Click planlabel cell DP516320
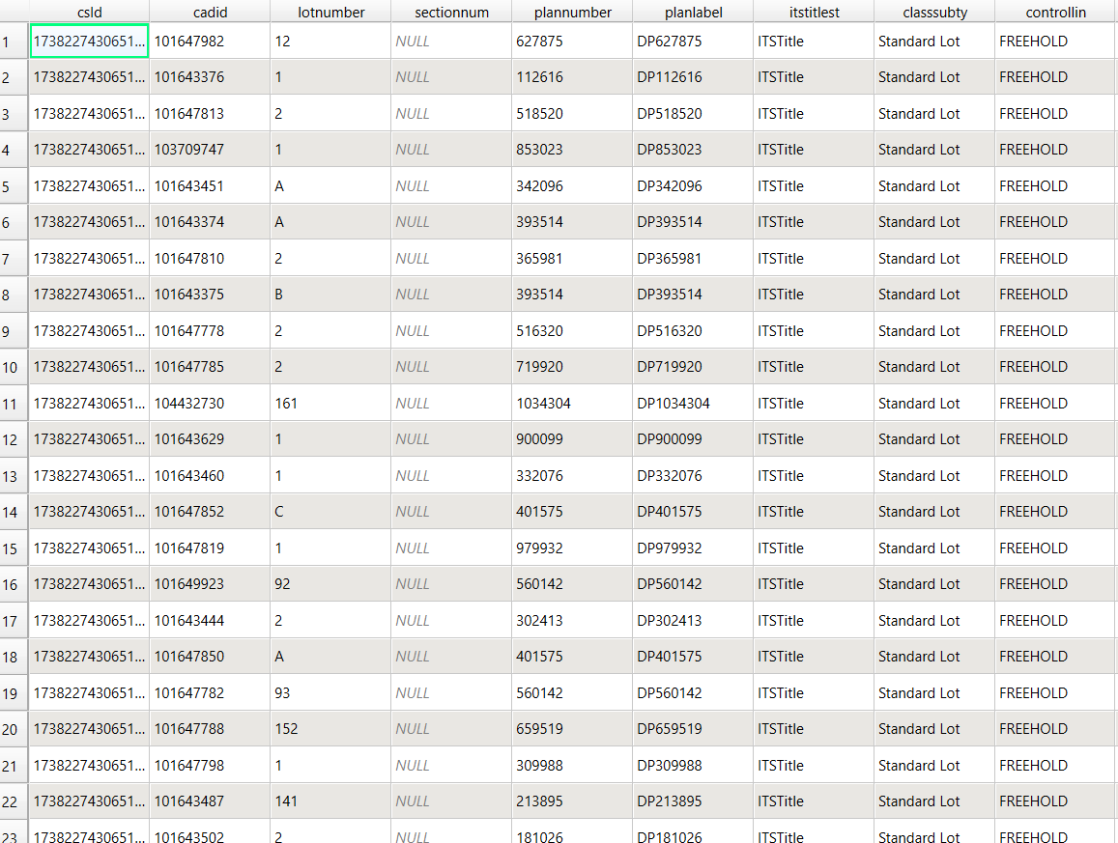 pos(693,330)
